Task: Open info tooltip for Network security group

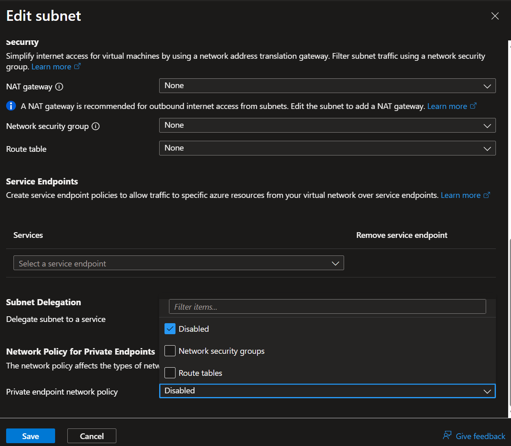Action: [x=96, y=126]
